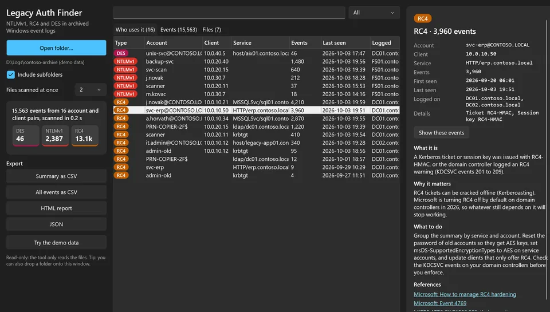
Task: Click the HTTP/erp.contoso.local Service value in details
Action: click(499, 63)
